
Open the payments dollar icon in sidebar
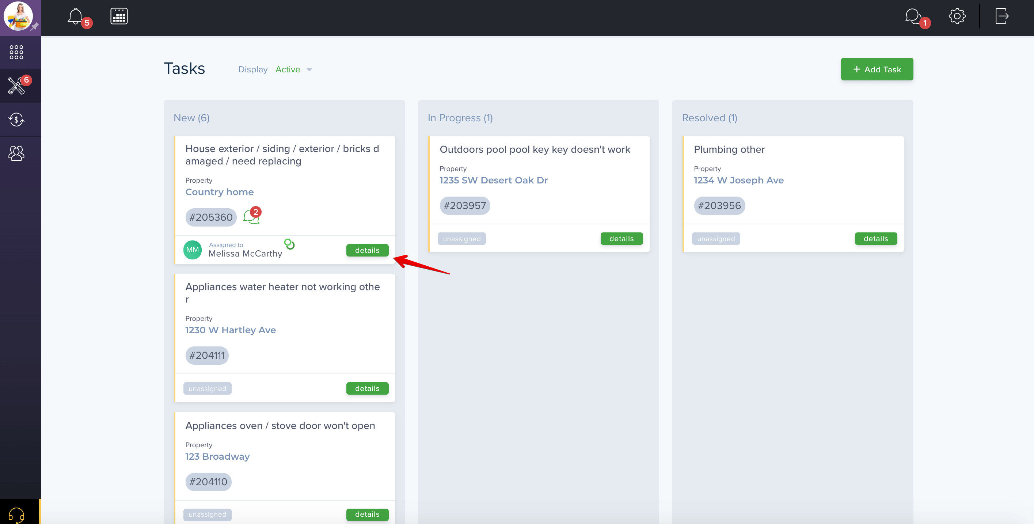(16, 119)
